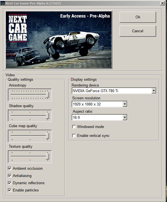The width and height of the screenshot is (167, 202).
Task: Click the Aspect ratio label
Action: (x=83, y=112)
